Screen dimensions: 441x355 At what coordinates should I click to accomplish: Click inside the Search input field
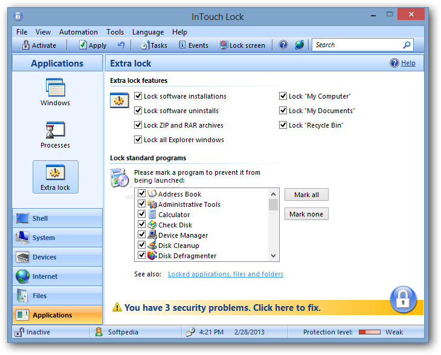point(358,45)
